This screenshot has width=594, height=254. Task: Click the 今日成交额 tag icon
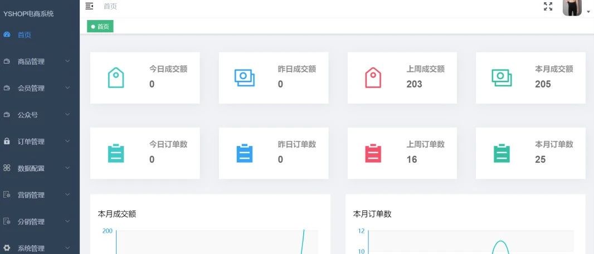coord(116,77)
